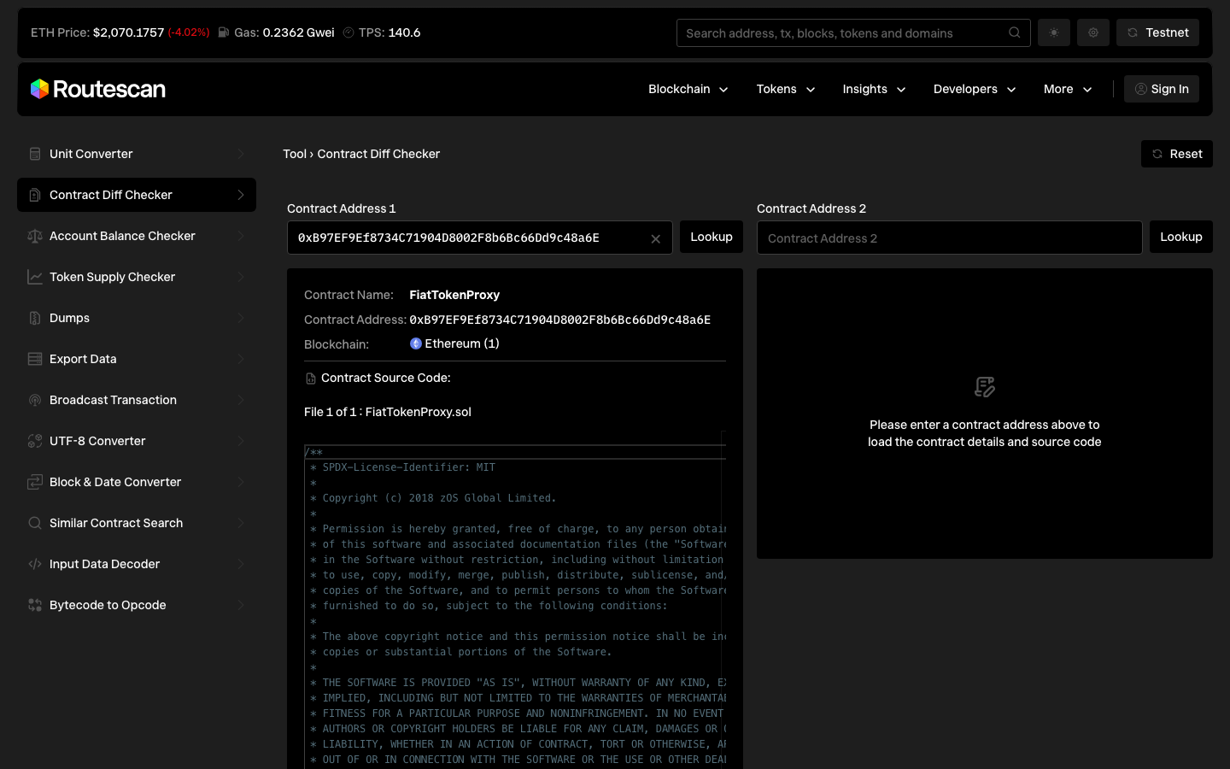Open Similar Contract Search from sidebar
Image resolution: width=1230 pixels, height=769 pixels.
tap(137, 523)
